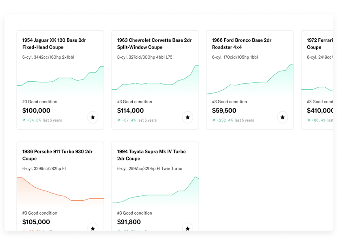Select the $410,000 Ferrari price

[320, 111]
